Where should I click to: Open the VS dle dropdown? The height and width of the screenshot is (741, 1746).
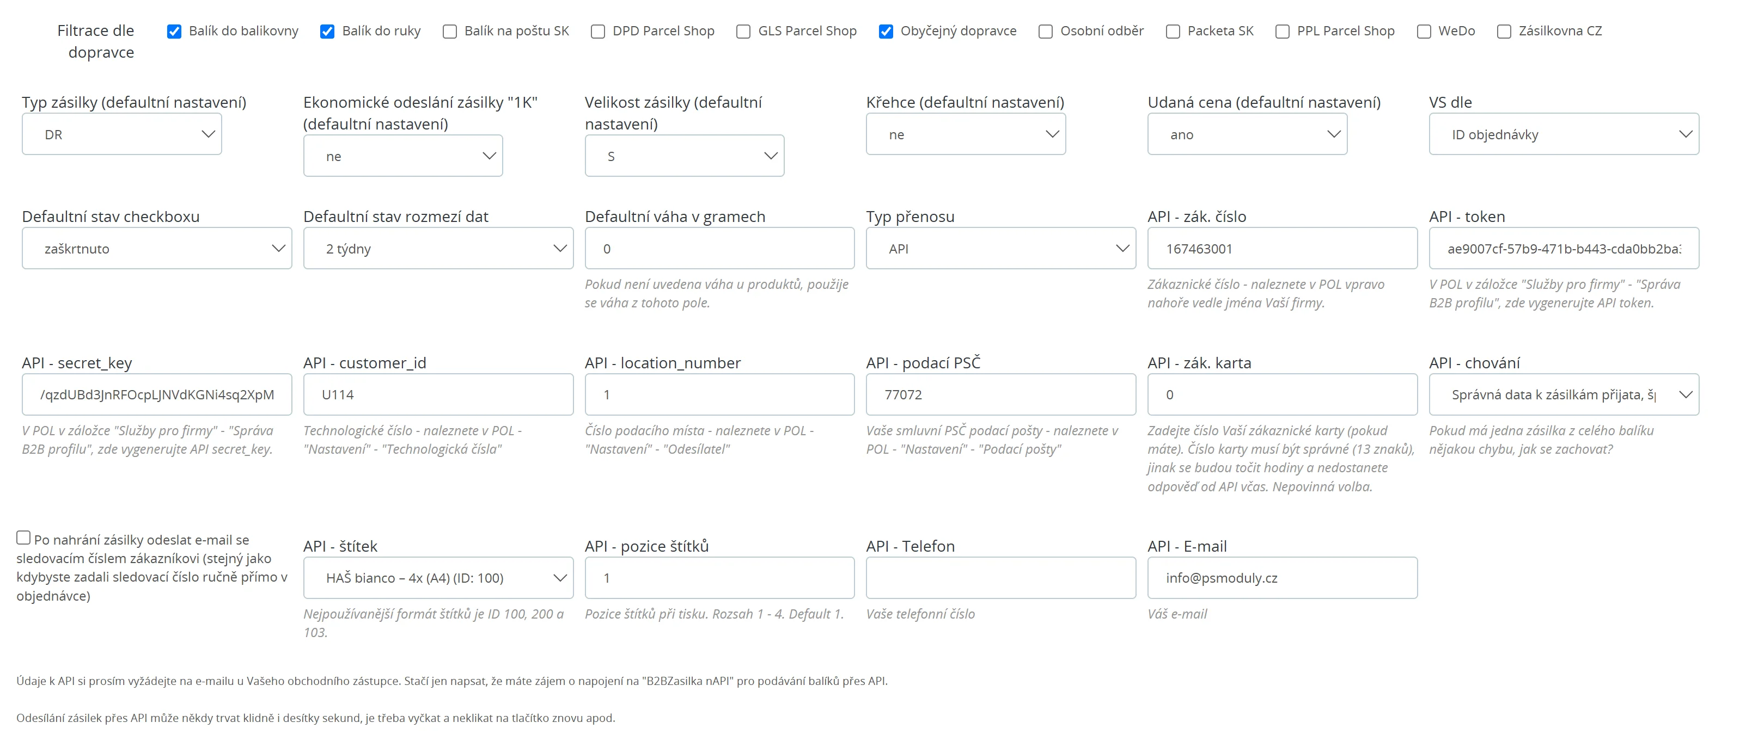point(1563,134)
